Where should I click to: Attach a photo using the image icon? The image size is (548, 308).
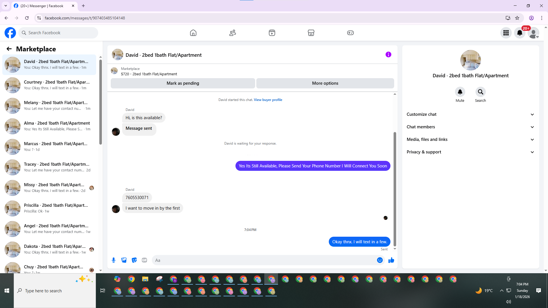[124, 260]
